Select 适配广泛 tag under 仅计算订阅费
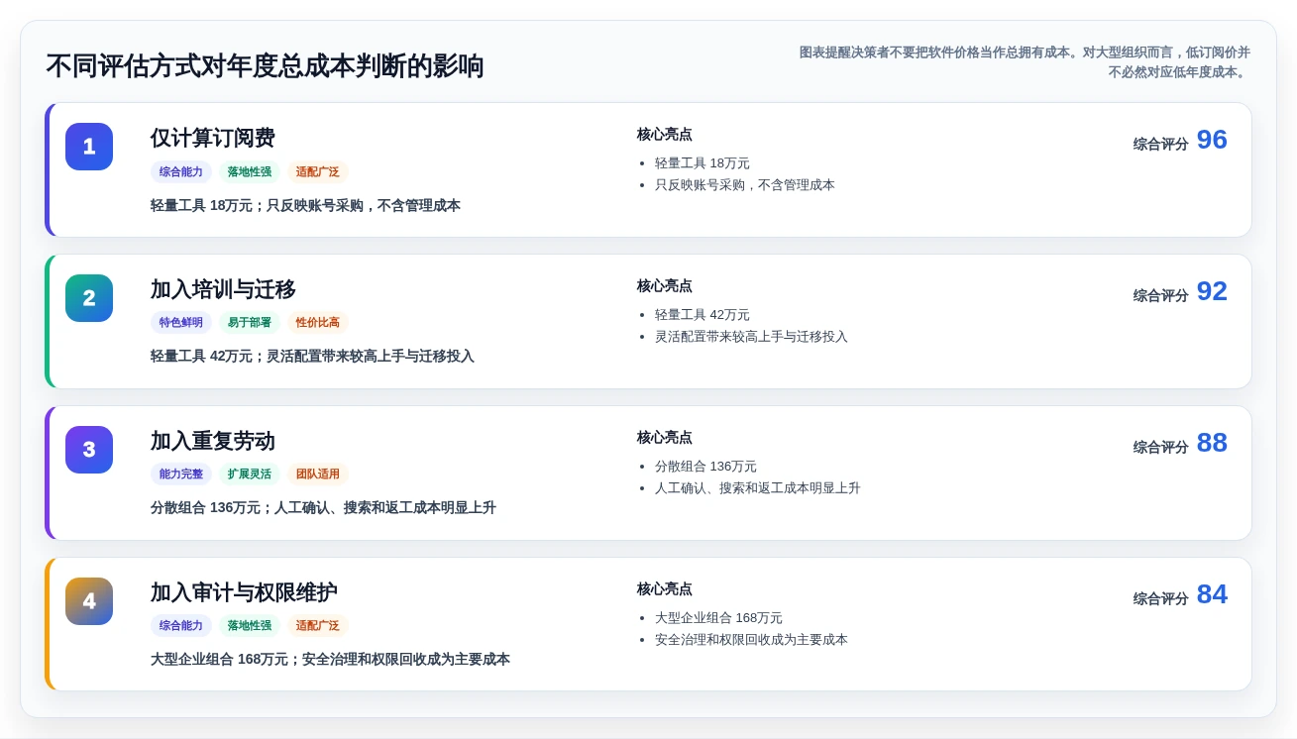This screenshot has width=1297, height=739. [x=318, y=171]
